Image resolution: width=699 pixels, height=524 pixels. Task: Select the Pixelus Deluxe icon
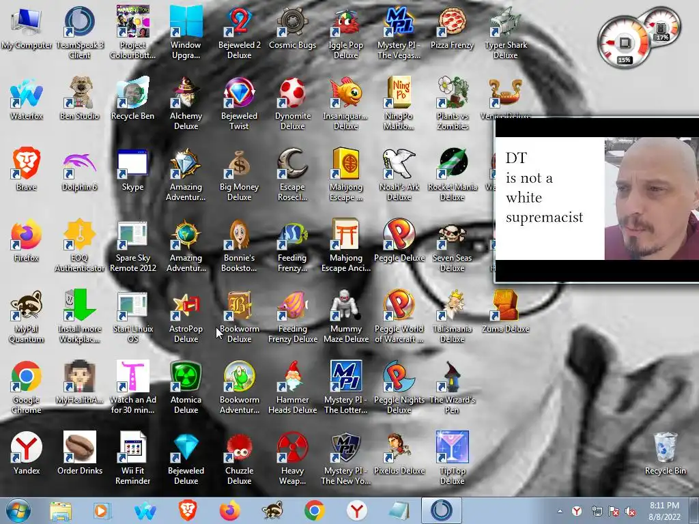(399, 454)
